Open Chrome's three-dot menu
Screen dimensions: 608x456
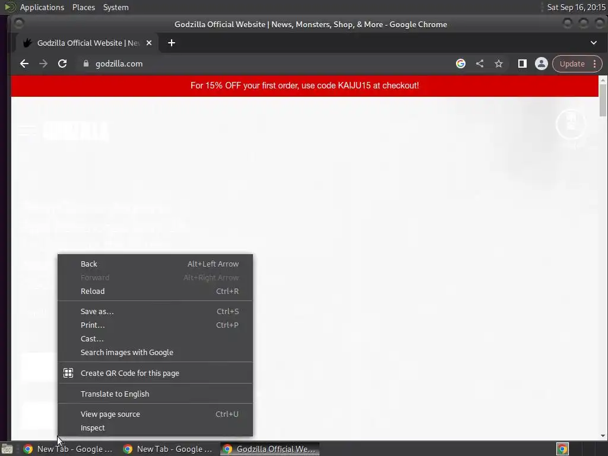pyautogui.click(x=594, y=64)
